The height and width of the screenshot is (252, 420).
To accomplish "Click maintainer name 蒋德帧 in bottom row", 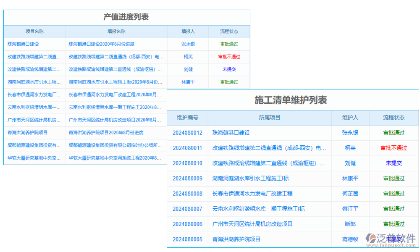I will pyautogui.click(x=350, y=239).
